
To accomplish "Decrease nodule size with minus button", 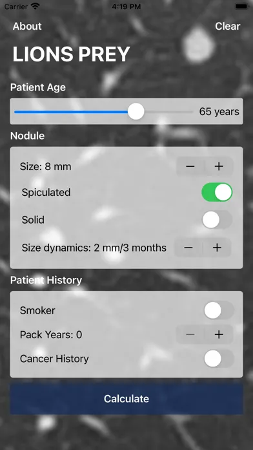I will click(190, 166).
